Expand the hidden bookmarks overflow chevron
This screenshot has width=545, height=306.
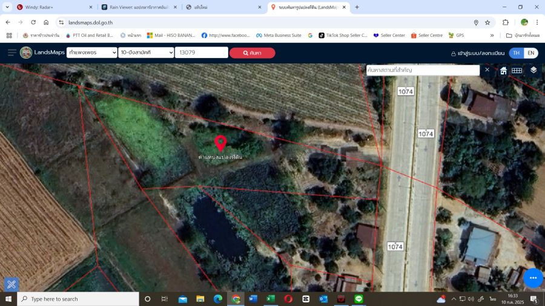coord(492,35)
